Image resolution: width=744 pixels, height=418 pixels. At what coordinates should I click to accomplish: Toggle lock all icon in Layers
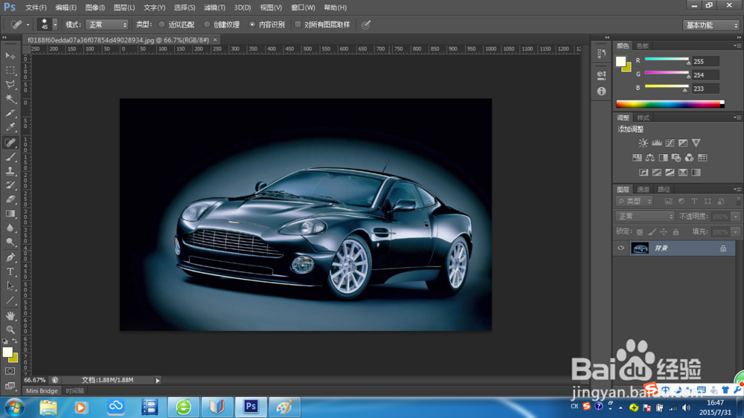pos(676,231)
